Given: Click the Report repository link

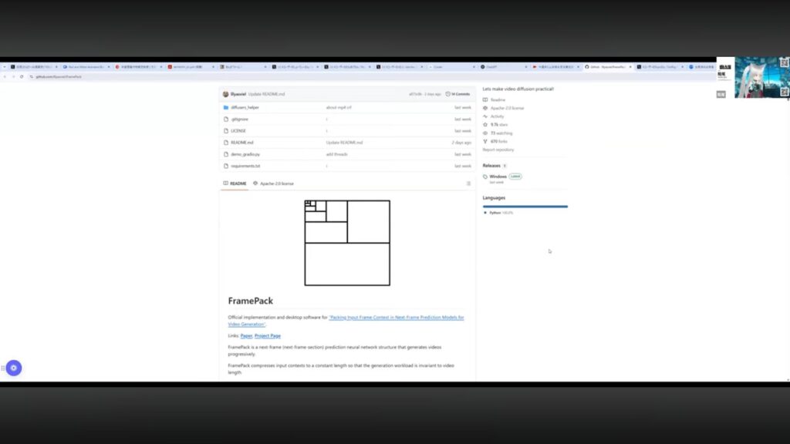Looking at the screenshot, I should 498,150.
